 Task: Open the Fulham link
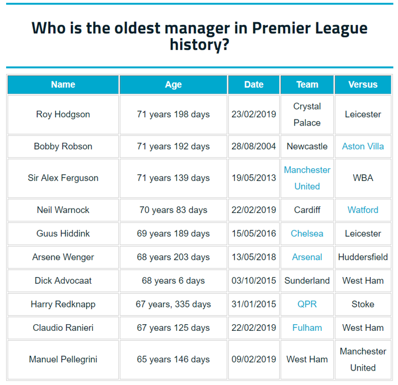[307, 327]
